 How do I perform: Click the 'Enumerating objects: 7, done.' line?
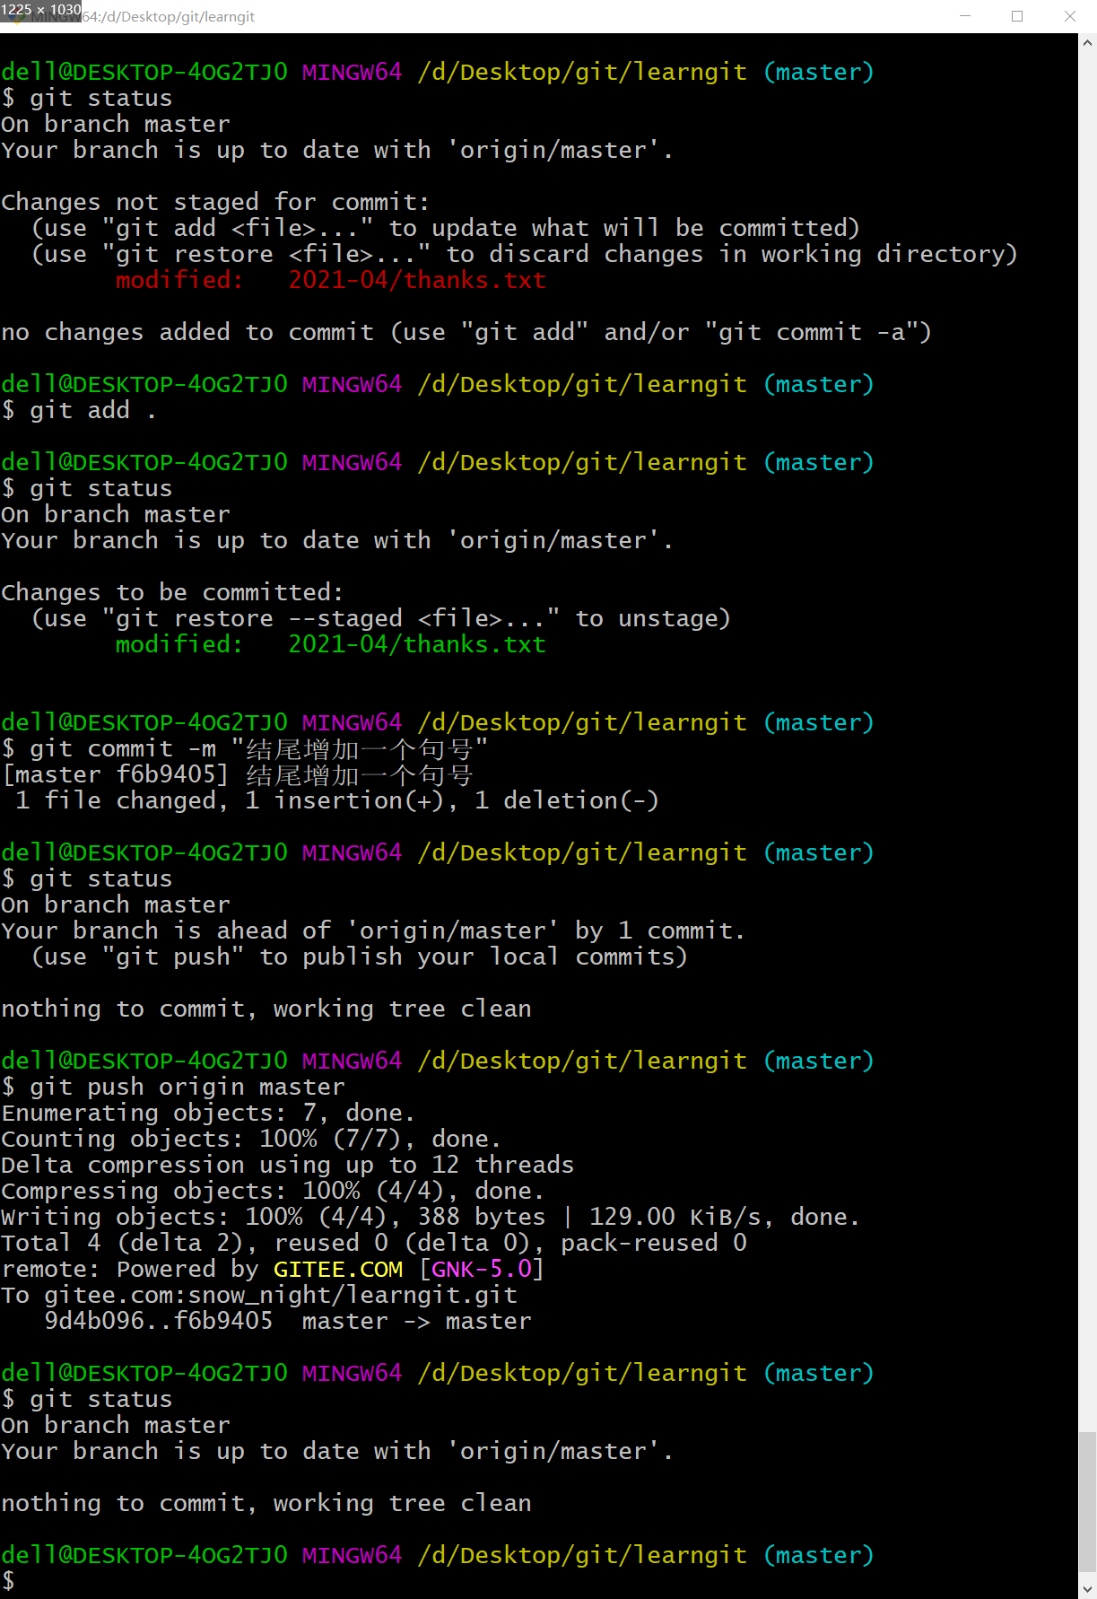coord(208,1113)
